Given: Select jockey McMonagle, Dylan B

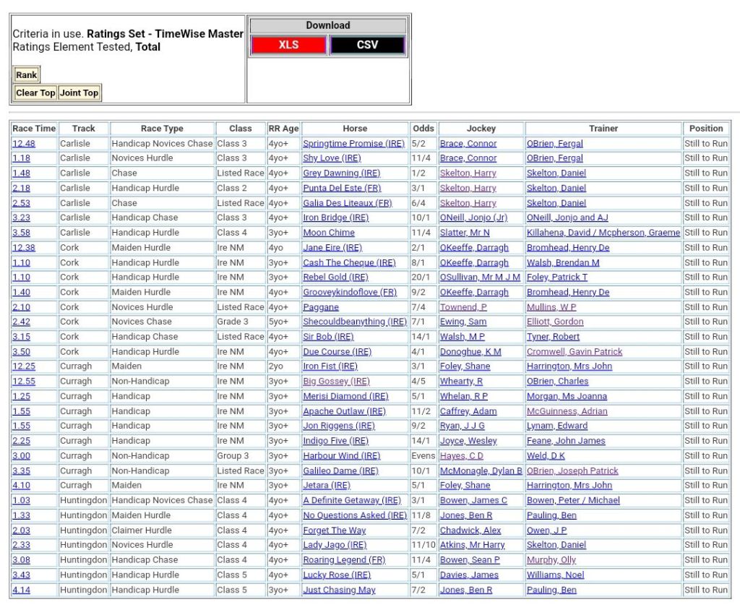Looking at the screenshot, I should click(481, 471).
